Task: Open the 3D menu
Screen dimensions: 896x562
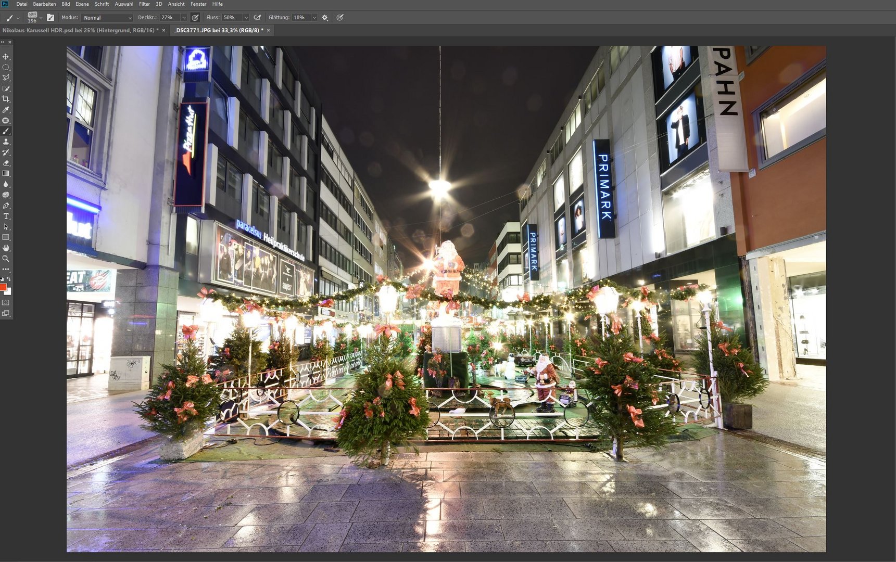Action: pos(159,4)
